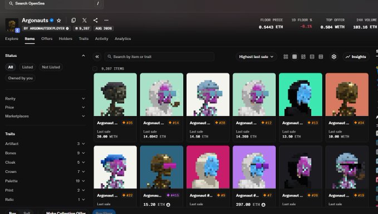The image size is (378, 214).
Task: Open Argonaut rank #12 thumbnail
Action: (254, 95)
